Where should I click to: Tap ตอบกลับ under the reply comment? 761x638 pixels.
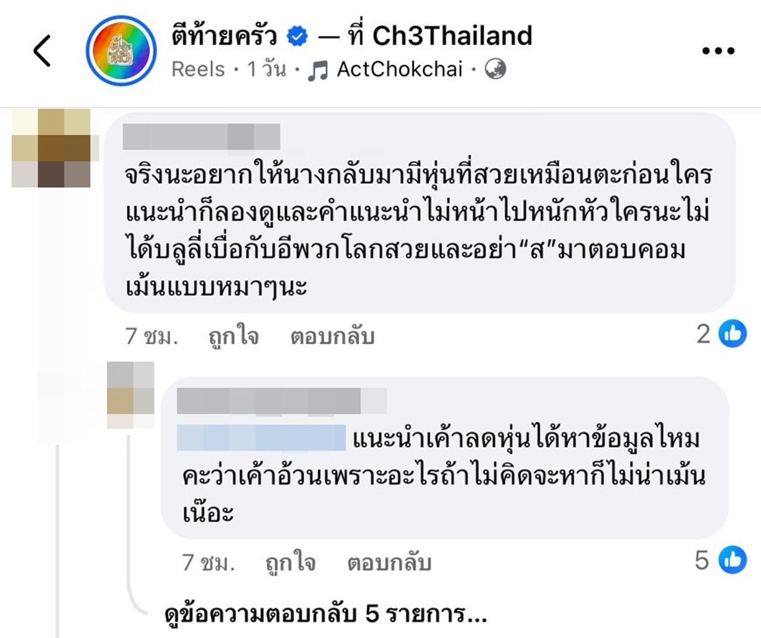[389, 562]
